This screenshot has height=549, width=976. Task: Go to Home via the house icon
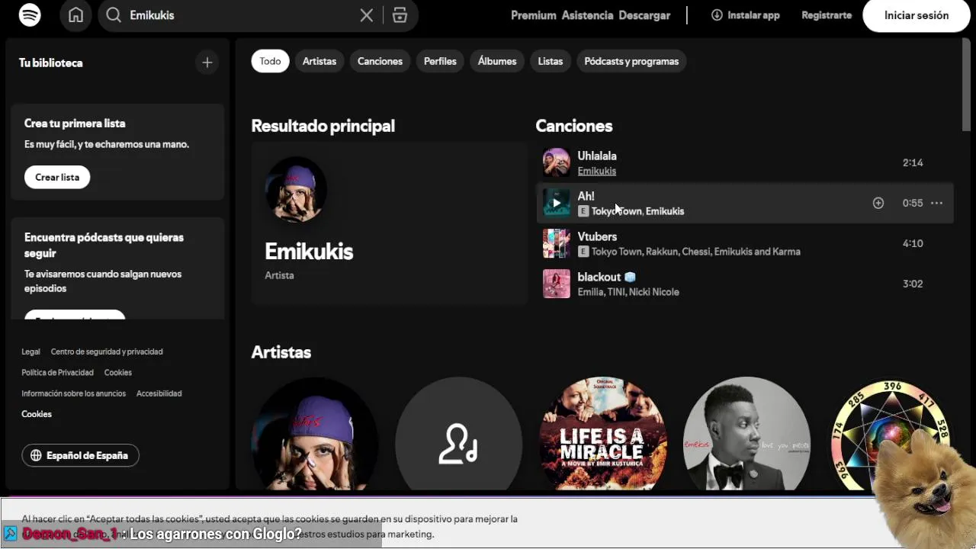[x=75, y=15]
